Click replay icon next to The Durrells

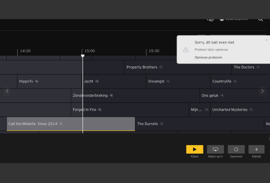point(161,124)
